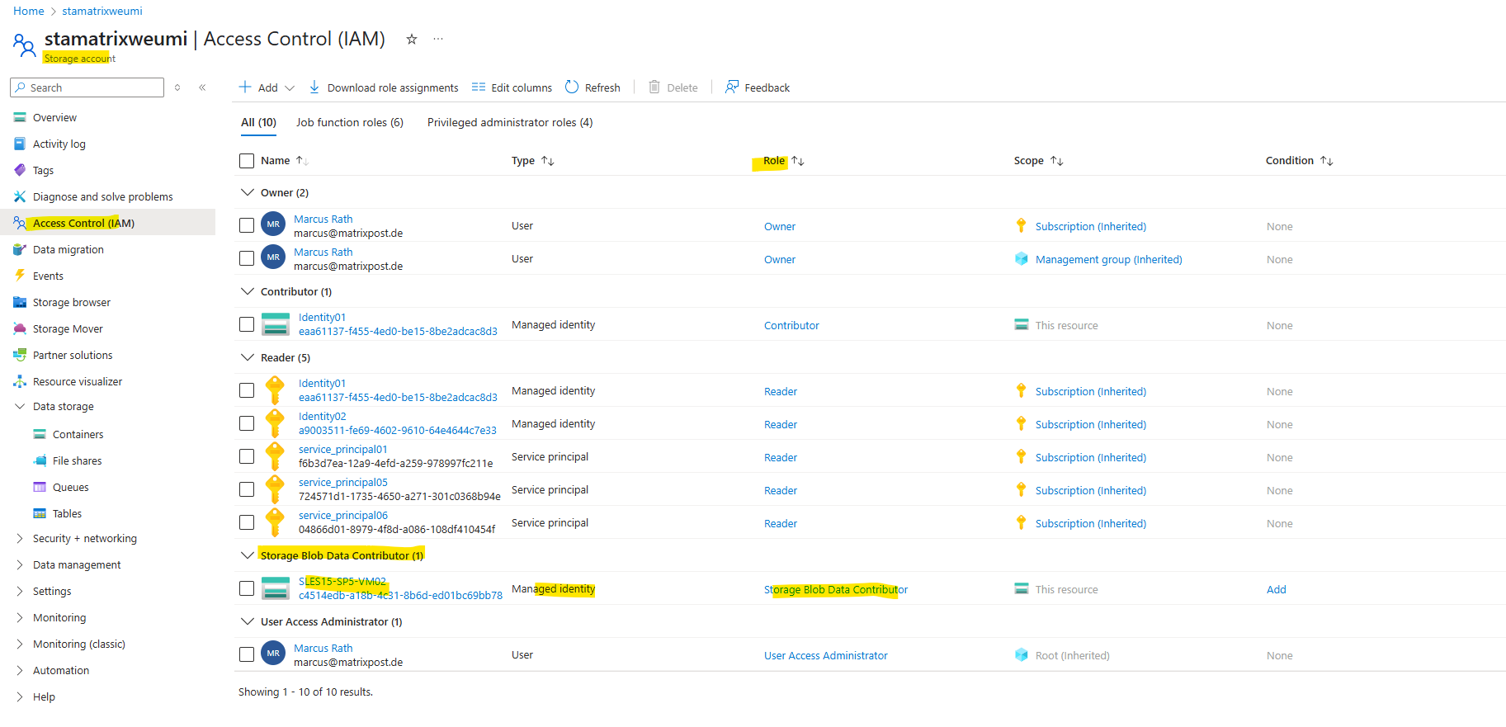Switch to All (10) tab
1506x727 pixels.
point(258,122)
